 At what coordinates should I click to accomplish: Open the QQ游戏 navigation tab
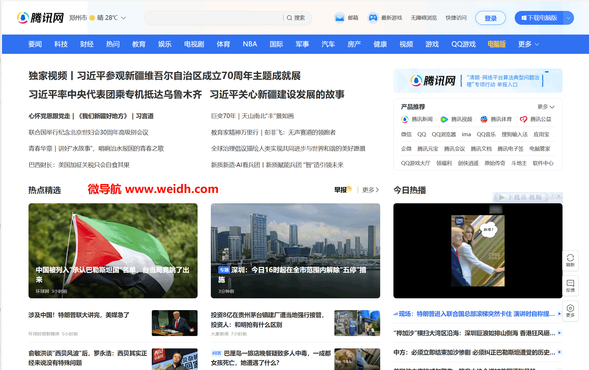[463, 44]
